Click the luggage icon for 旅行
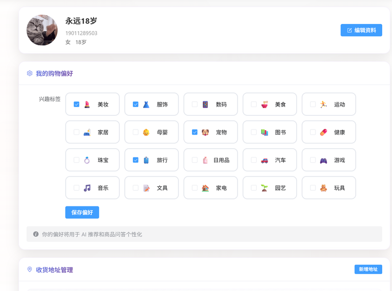 146,160
